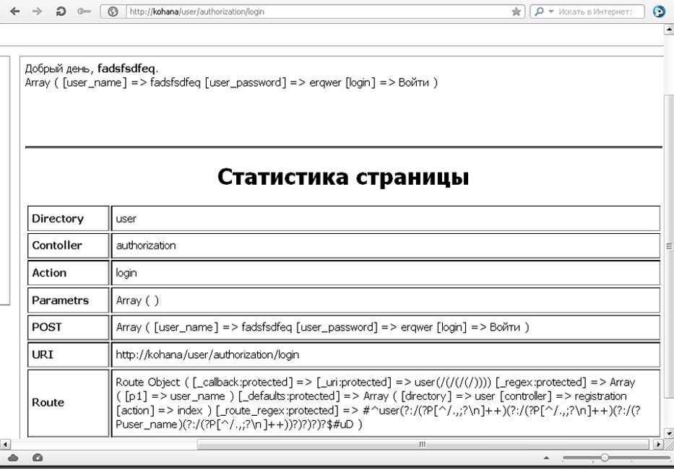Click the horizontal scrollbar thumb
This screenshot has height=470, width=674.
coord(423,444)
